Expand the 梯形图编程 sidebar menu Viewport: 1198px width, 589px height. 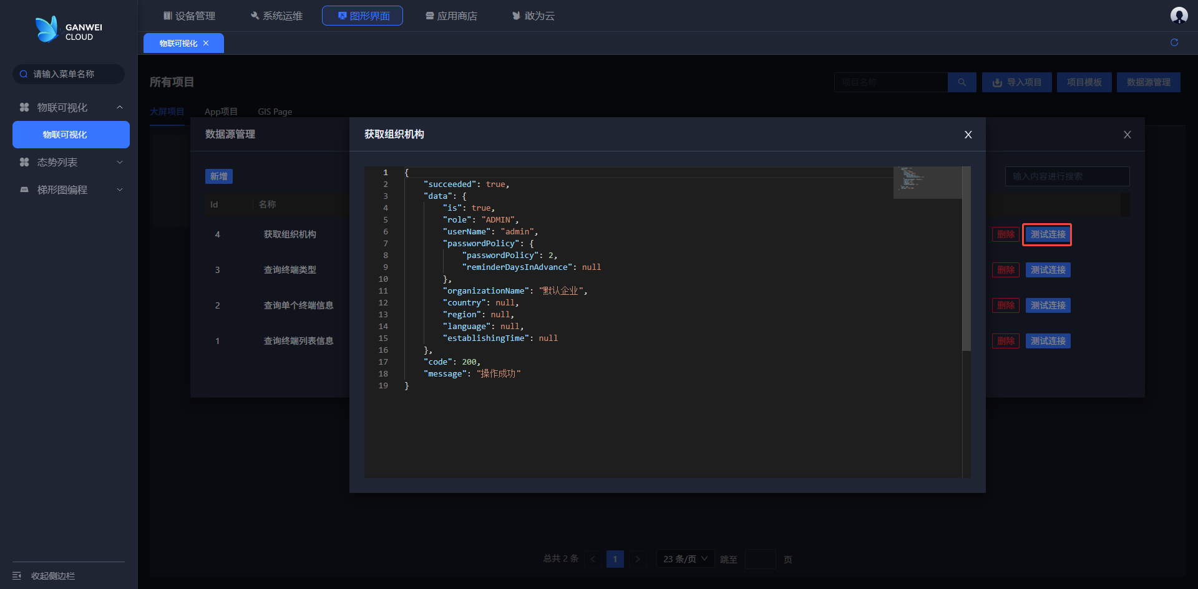point(120,189)
